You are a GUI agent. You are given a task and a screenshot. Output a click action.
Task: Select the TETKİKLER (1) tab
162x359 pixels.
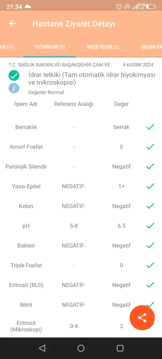click(x=50, y=47)
